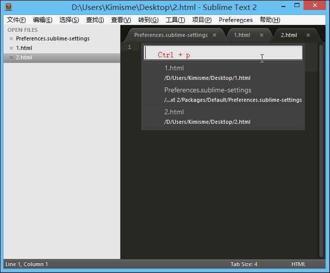
Task: Open the Preferences menu
Action: pos(235,20)
